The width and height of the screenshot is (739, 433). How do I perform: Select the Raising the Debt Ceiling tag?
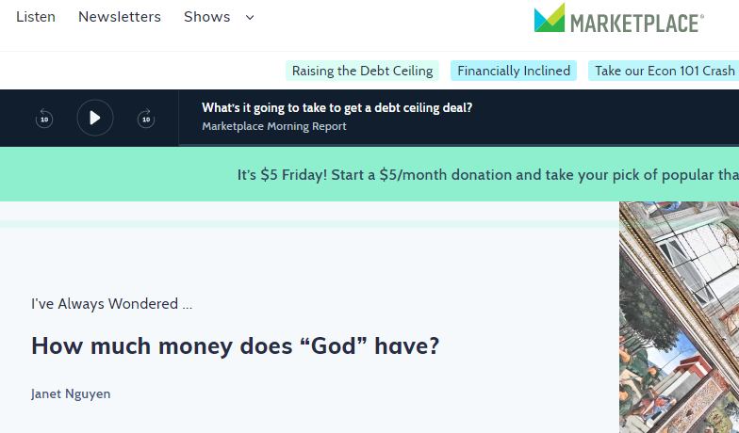pos(362,71)
